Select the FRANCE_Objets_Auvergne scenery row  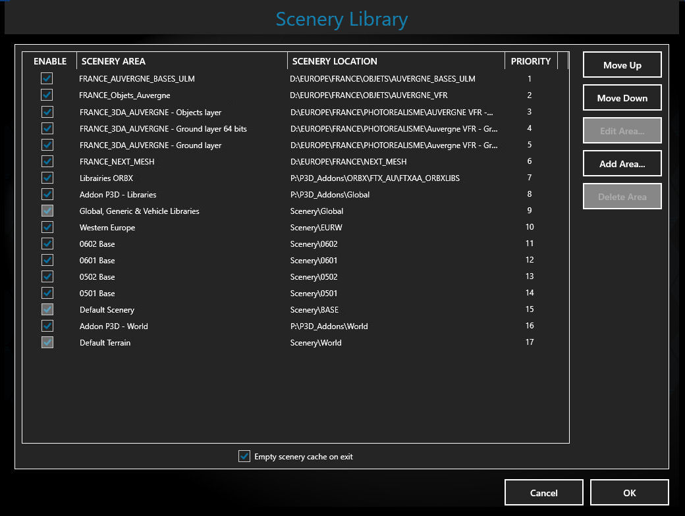click(124, 95)
